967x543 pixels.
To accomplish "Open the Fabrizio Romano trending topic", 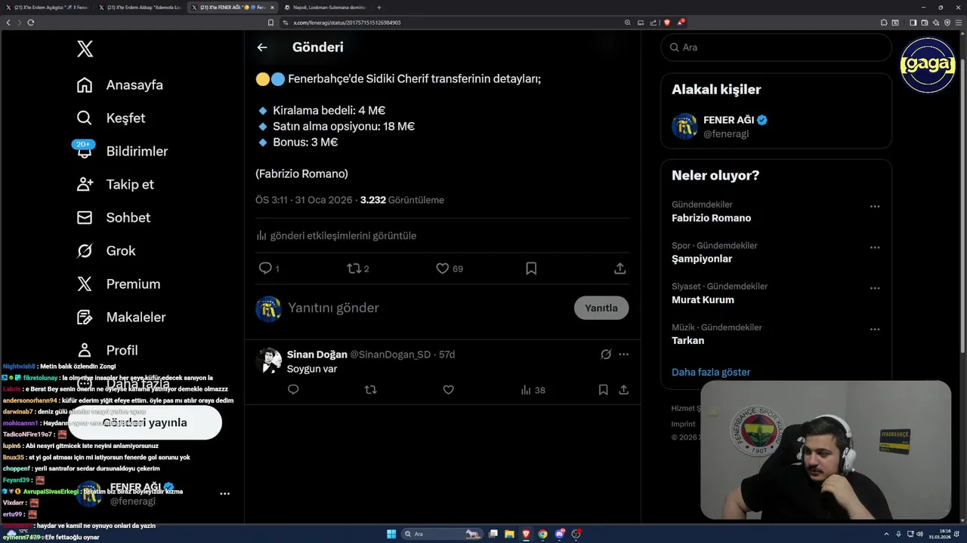I will pyautogui.click(x=711, y=218).
